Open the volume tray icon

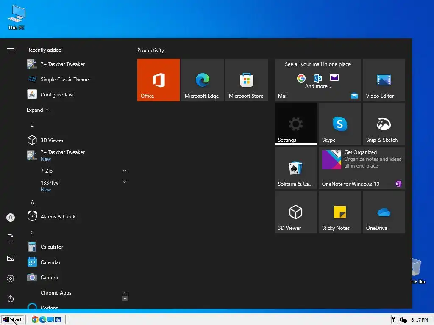(x=403, y=320)
